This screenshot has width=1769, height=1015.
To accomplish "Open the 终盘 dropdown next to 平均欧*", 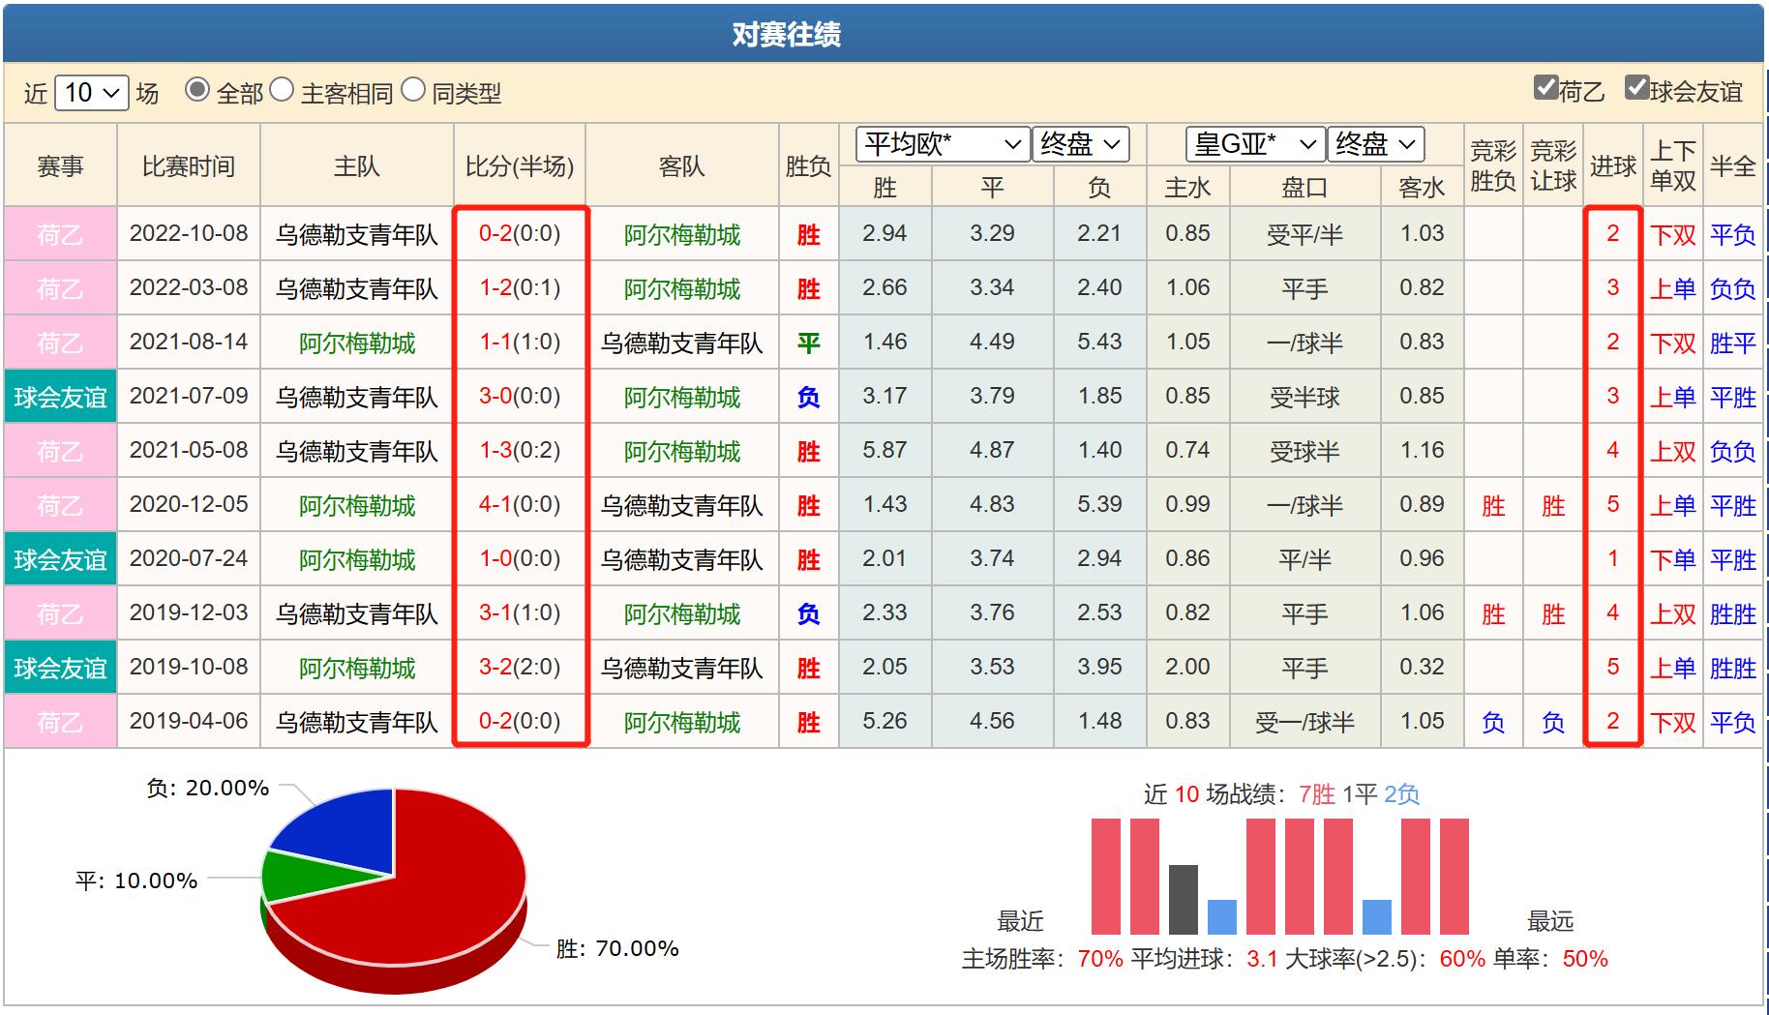I will pyautogui.click(x=1081, y=144).
